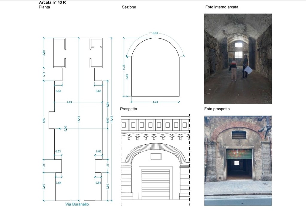Click the '2.50' dimension on the plan's left edge
This screenshot has height=215, width=306.
pyautogui.click(x=44, y=187)
